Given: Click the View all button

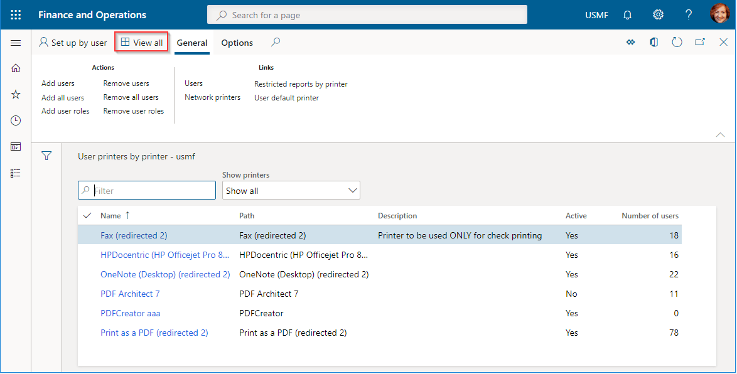Looking at the screenshot, I should tap(141, 42).
